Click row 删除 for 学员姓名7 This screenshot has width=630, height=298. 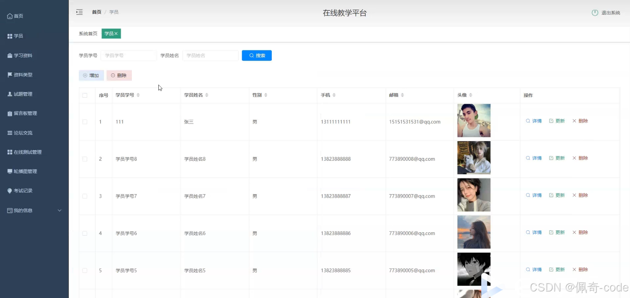[580, 195]
